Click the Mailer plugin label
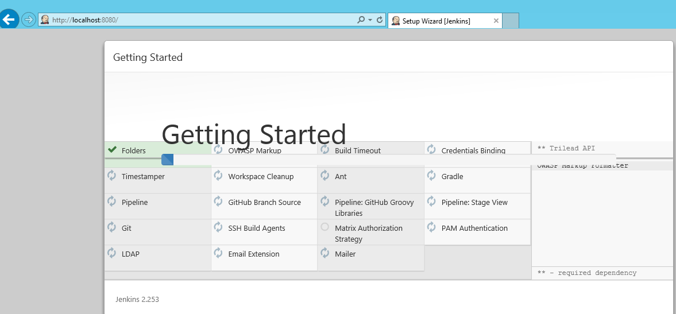The image size is (676, 314). click(x=345, y=254)
